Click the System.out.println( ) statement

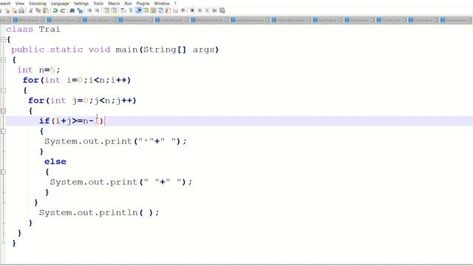click(99, 213)
